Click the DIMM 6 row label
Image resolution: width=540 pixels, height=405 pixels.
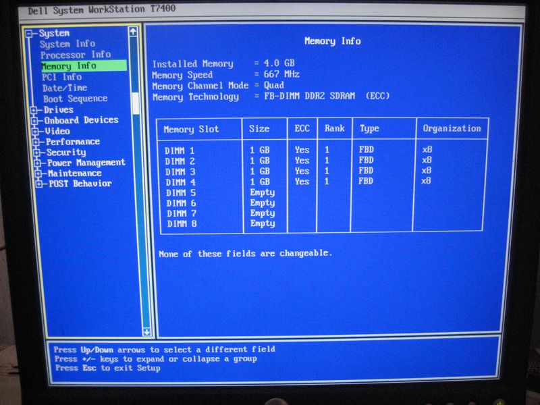click(181, 203)
